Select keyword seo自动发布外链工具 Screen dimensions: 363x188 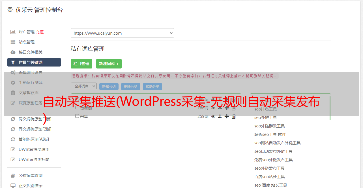click(274, 151)
